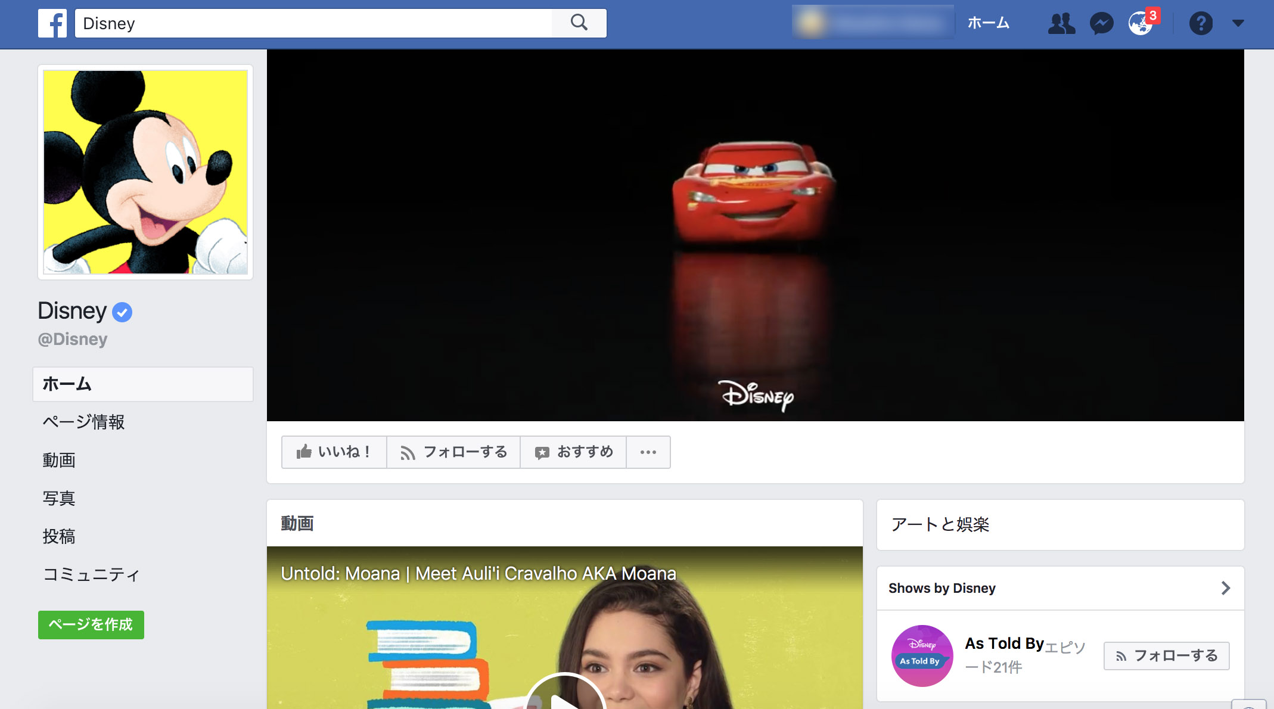Expand Shows by Disney chevron arrow

pos(1225,588)
